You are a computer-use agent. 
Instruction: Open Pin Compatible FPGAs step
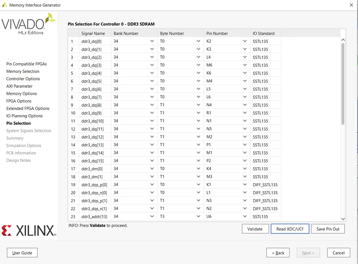pyautogui.click(x=26, y=64)
